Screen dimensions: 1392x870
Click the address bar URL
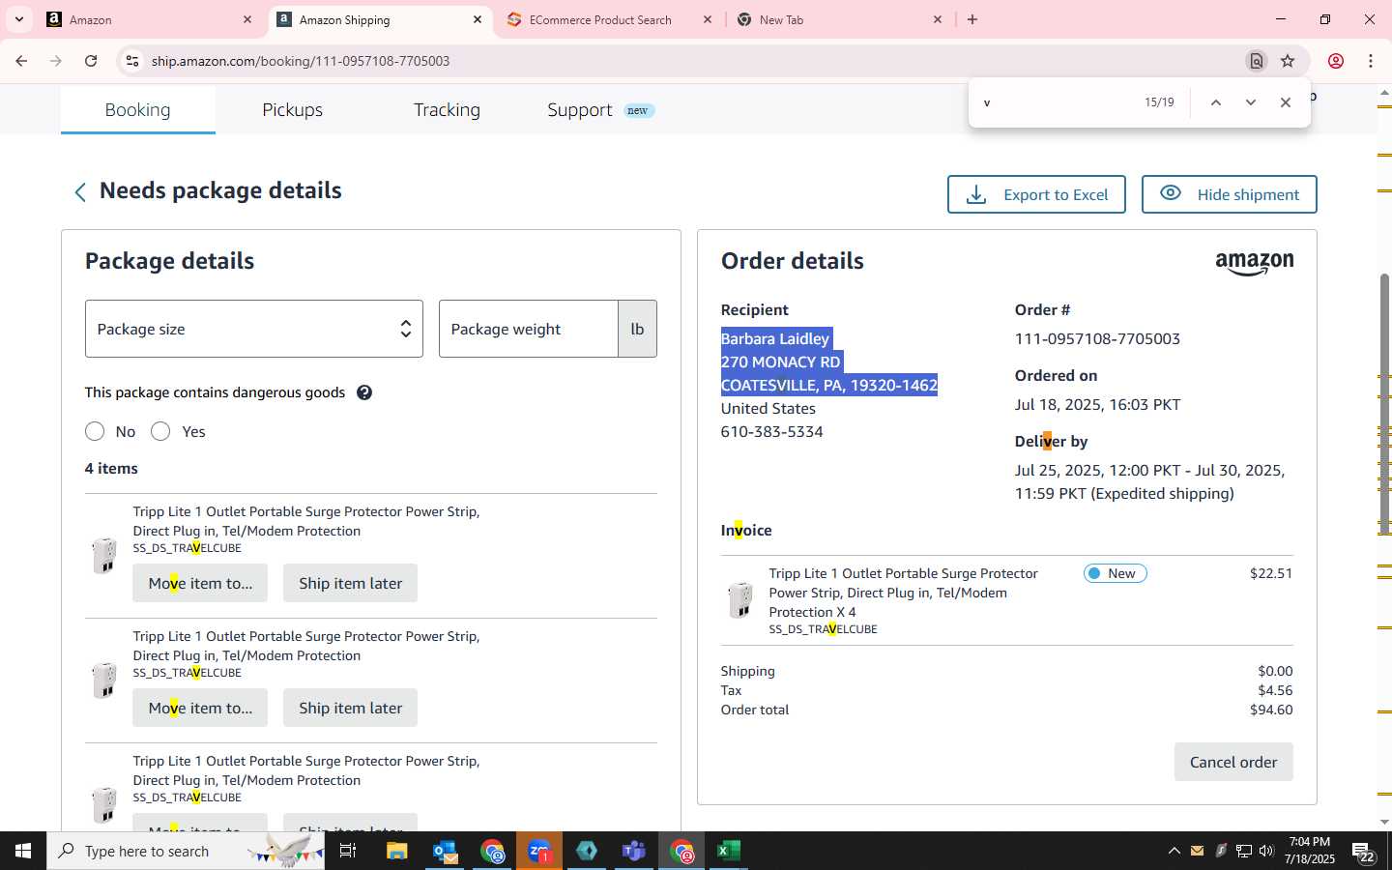(x=301, y=61)
